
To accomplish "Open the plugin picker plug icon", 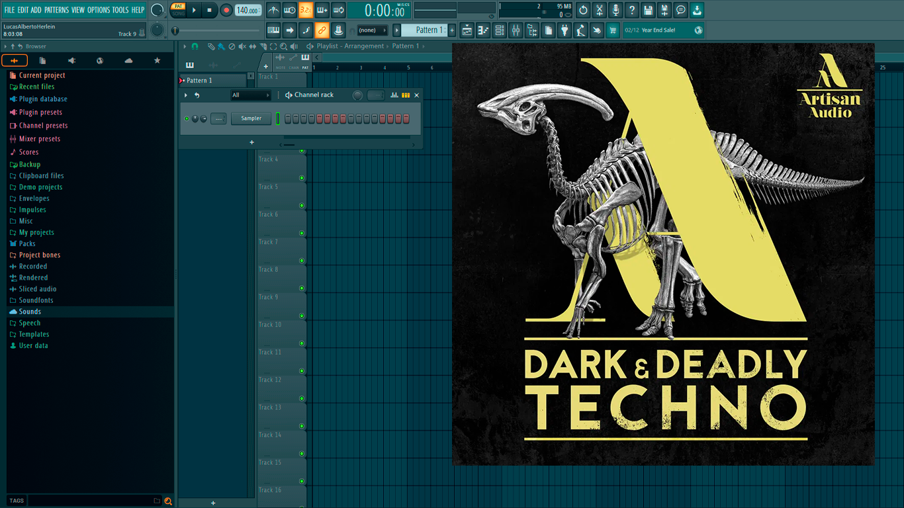I will point(565,30).
